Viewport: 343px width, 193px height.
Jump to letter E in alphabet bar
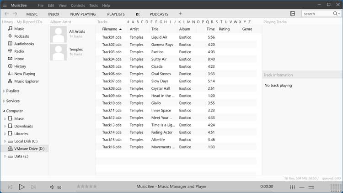151,22
